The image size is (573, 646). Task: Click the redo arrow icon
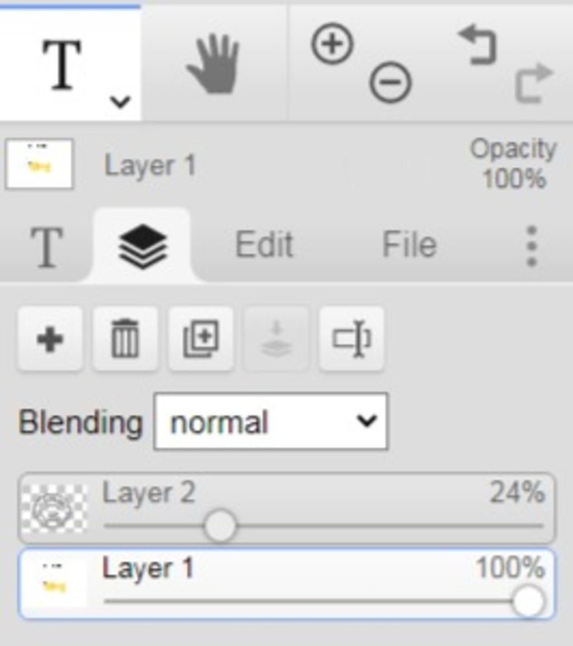coord(534,83)
